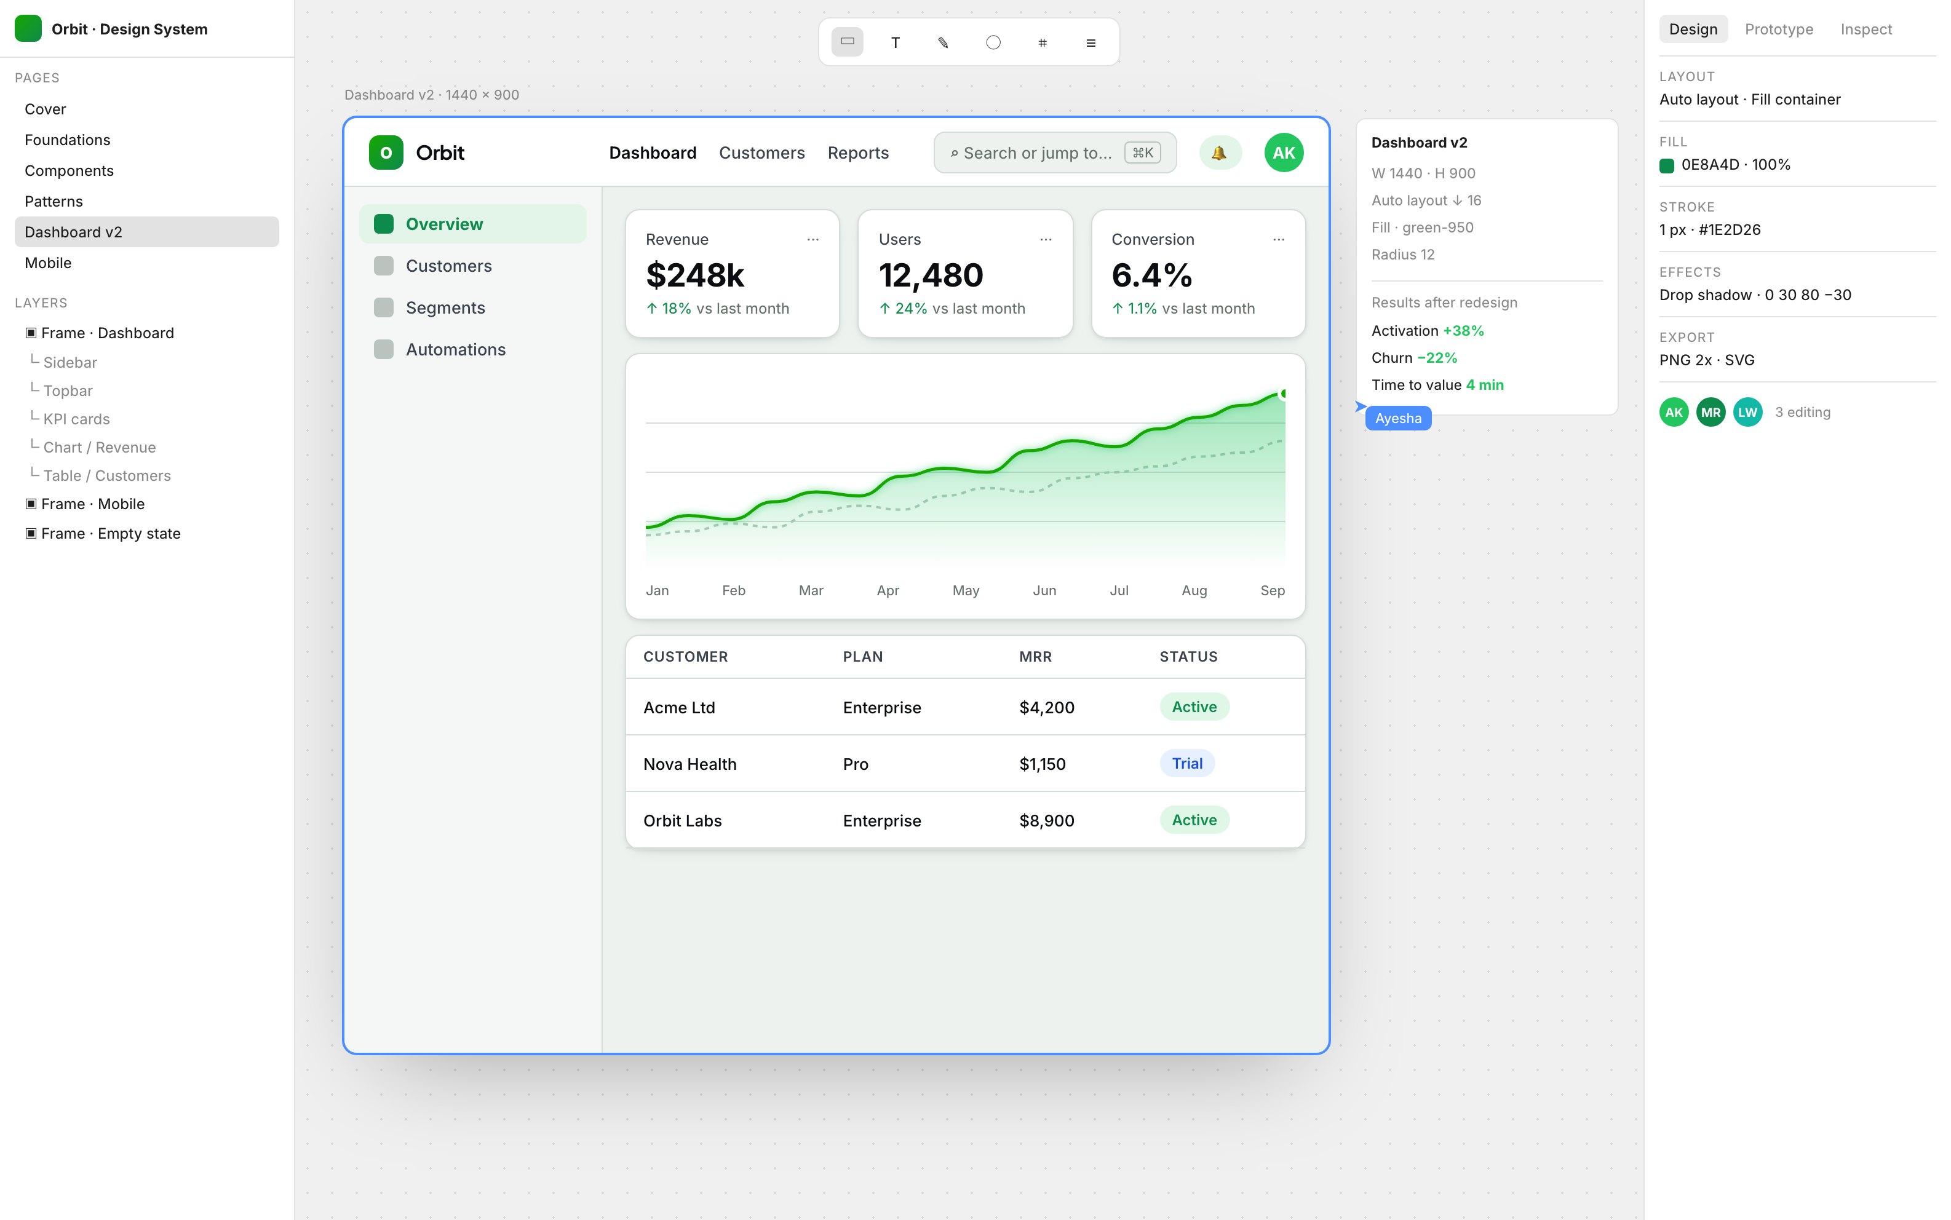Select the Table / Customers layer

[x=106, y=475]
